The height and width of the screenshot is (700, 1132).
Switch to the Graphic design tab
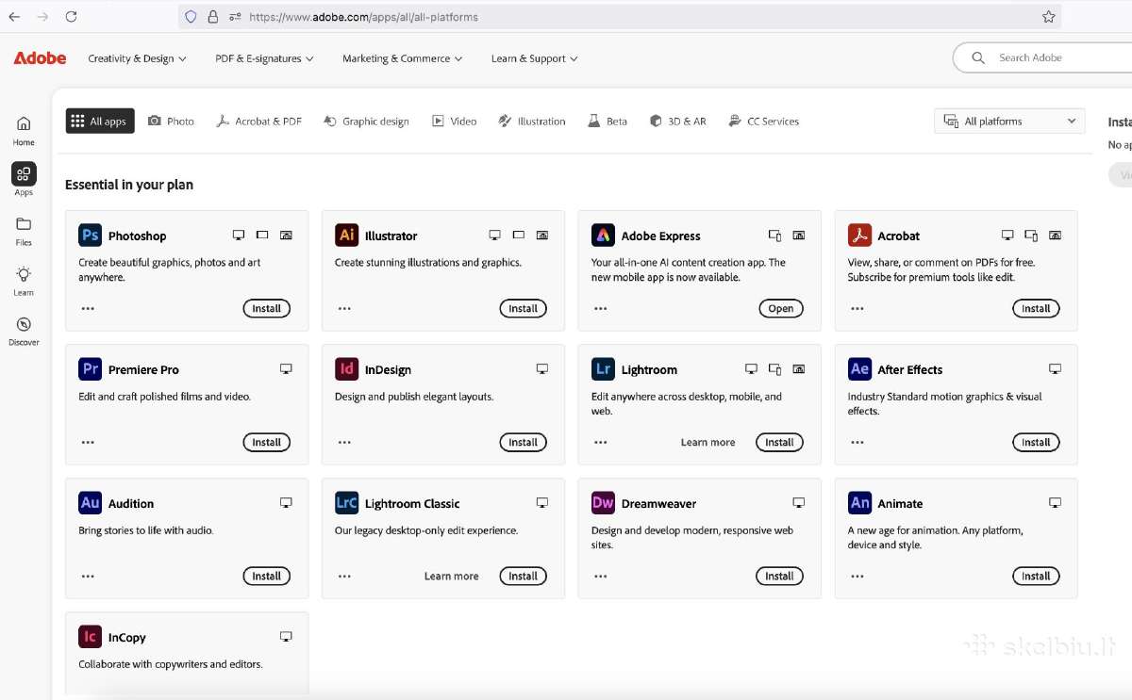click(x=366, y=122)
